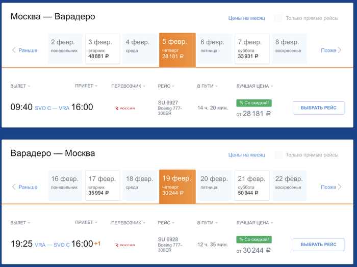The height and width of the screenshot is (267, 357).
Task: Select the 7 февр. Saturday date tab
Action: [x=252, y=49]
